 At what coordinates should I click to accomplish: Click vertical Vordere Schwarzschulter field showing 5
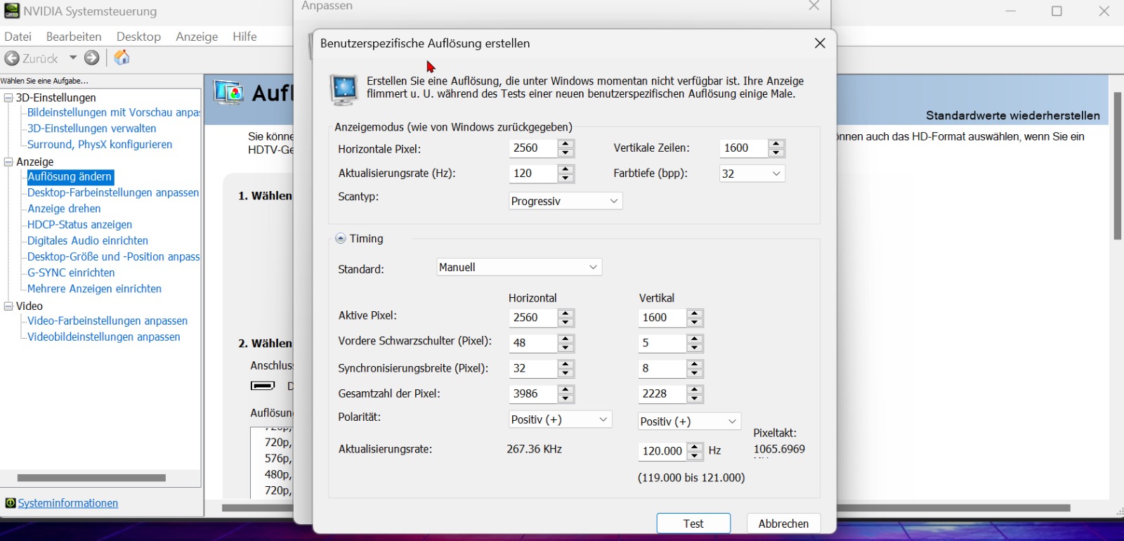point(662,344)
